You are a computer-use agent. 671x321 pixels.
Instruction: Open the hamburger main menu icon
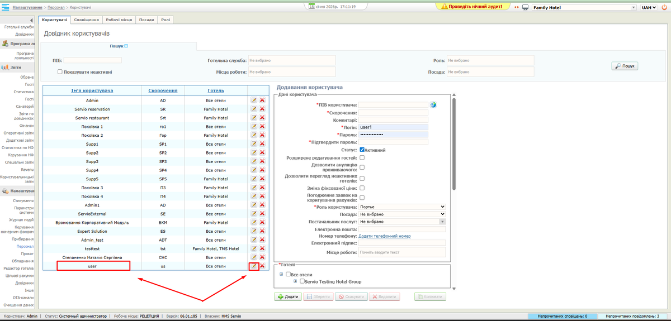[x=5, y=7]
